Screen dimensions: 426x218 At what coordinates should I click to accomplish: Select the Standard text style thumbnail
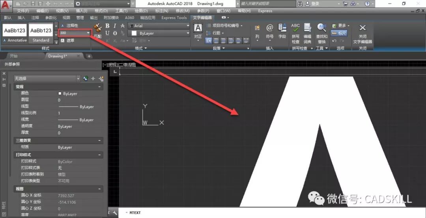41,33
